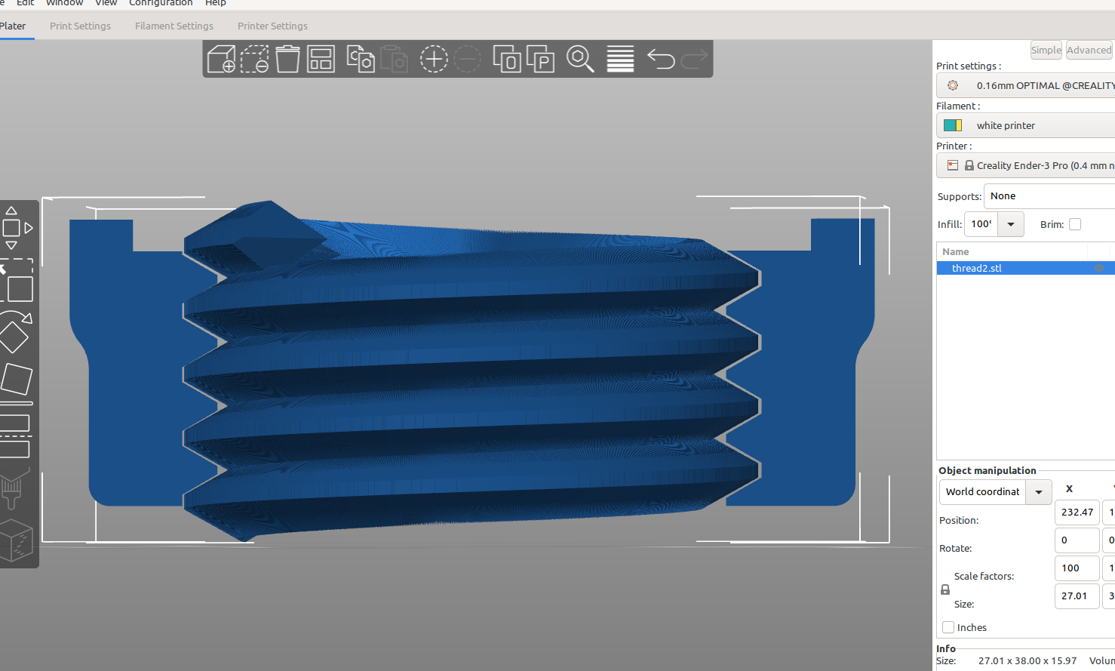Open the World coordinates dropdown
This screenshot has width=1115, height=671.
click(x=1039, y=491)
